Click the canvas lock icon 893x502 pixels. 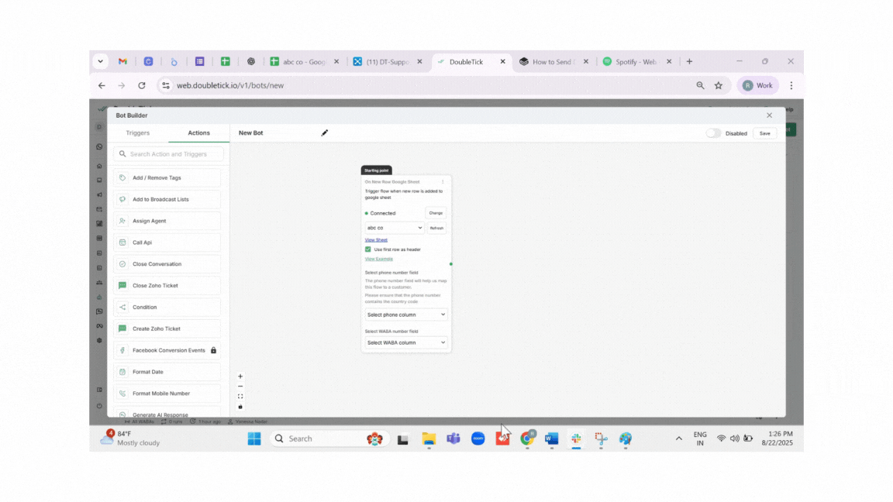point(240,407)
